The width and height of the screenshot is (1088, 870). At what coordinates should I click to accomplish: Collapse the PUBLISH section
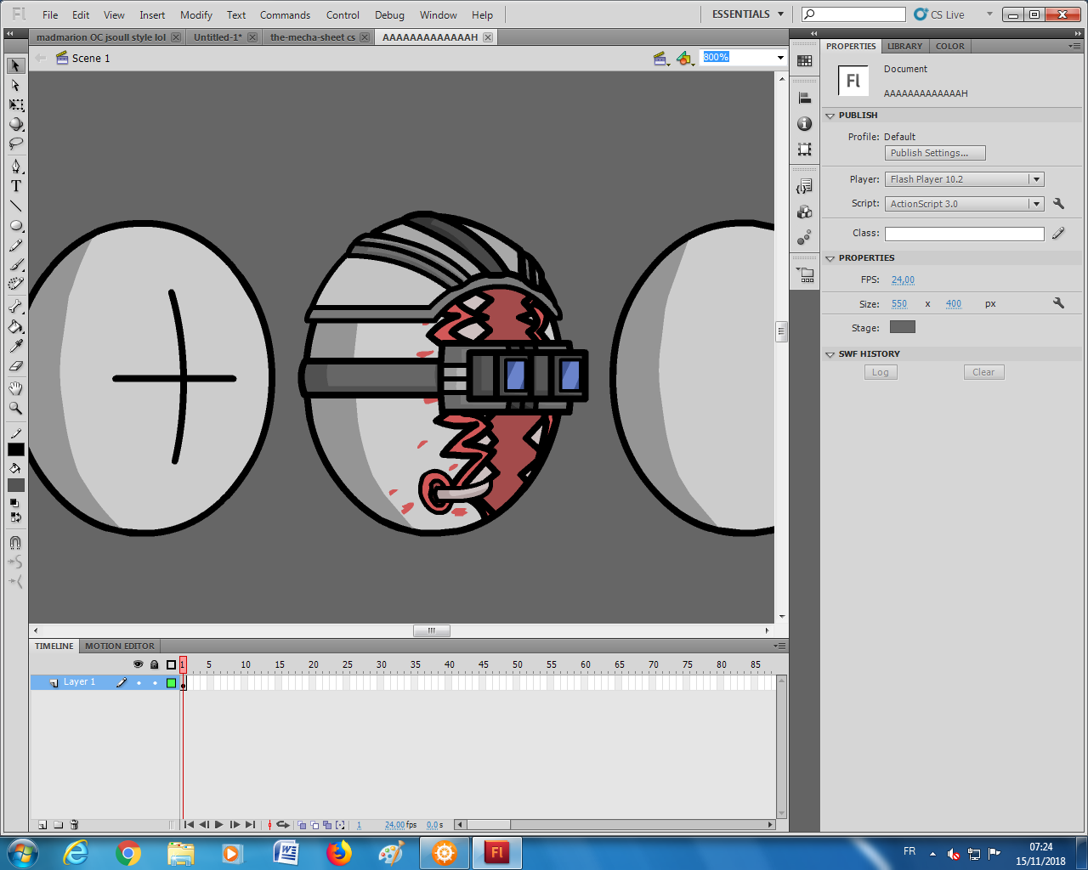830,116
